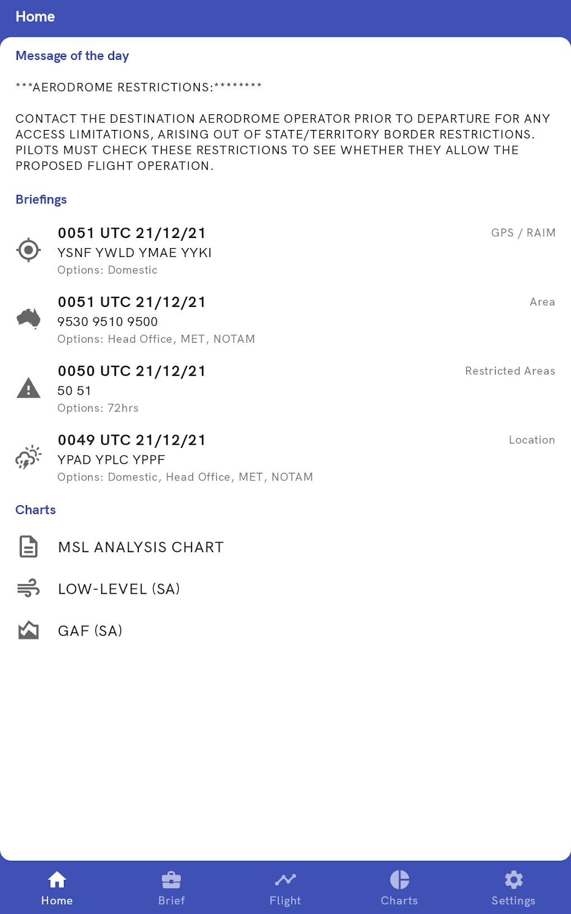Viewport: 571px width, 914px height.
Task: Open the 0050 UTC restricted areas briefing
Action: (x=132, y=371)
